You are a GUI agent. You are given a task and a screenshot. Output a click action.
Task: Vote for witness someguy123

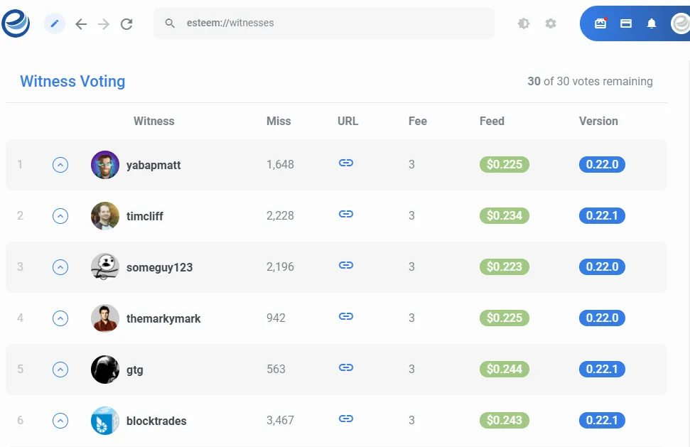[x=60, y=266]
